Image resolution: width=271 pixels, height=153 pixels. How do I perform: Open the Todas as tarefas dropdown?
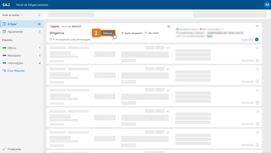tap(12, 15)
